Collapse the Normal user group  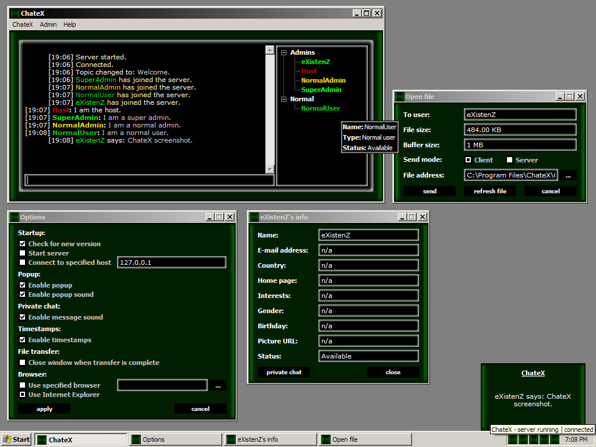pos(283,99)
